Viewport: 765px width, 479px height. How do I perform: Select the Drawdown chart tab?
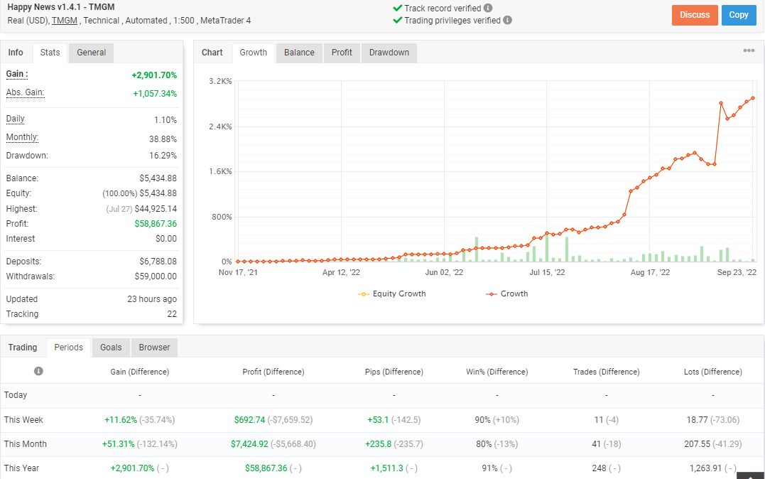click(389, 53)
